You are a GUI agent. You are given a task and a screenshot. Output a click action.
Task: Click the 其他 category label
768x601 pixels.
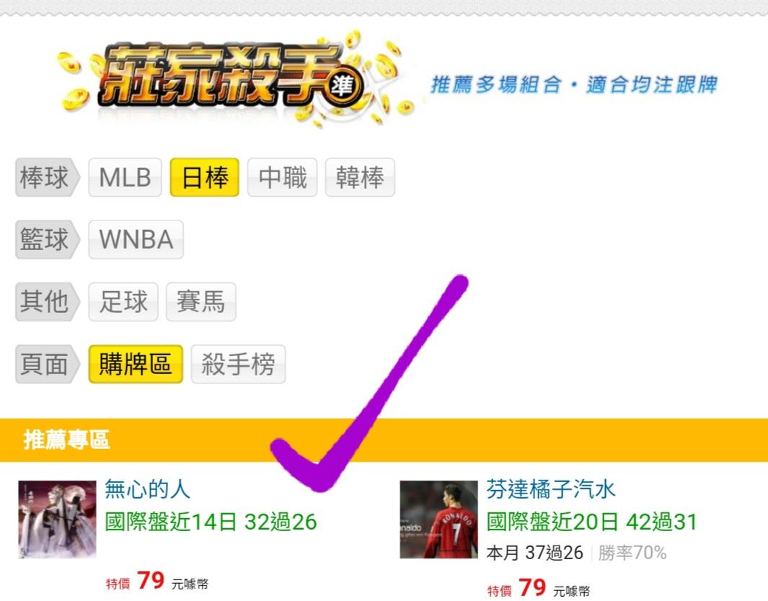pos(47,301)
